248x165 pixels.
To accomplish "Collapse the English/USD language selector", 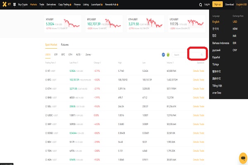I will (241, 5).
